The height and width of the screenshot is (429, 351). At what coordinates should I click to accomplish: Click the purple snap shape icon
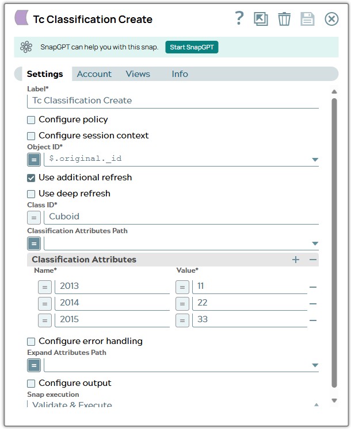pyautogui.click(x=21, y=18)
